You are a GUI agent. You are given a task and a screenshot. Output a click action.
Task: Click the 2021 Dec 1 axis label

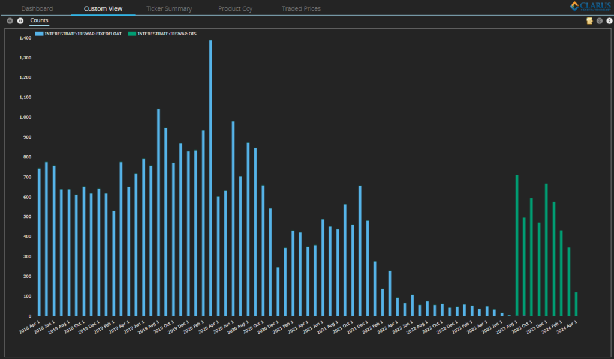coord(357,327)
